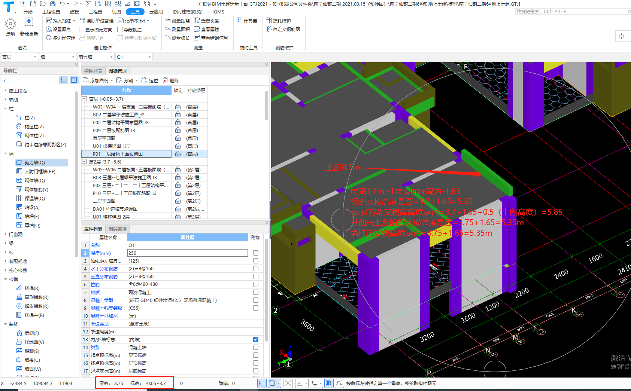Image resolution: width=631 pixels, height=391 pixels.
Task: Check 附加 box for 厚度(mm)
Action: point(256,253)
